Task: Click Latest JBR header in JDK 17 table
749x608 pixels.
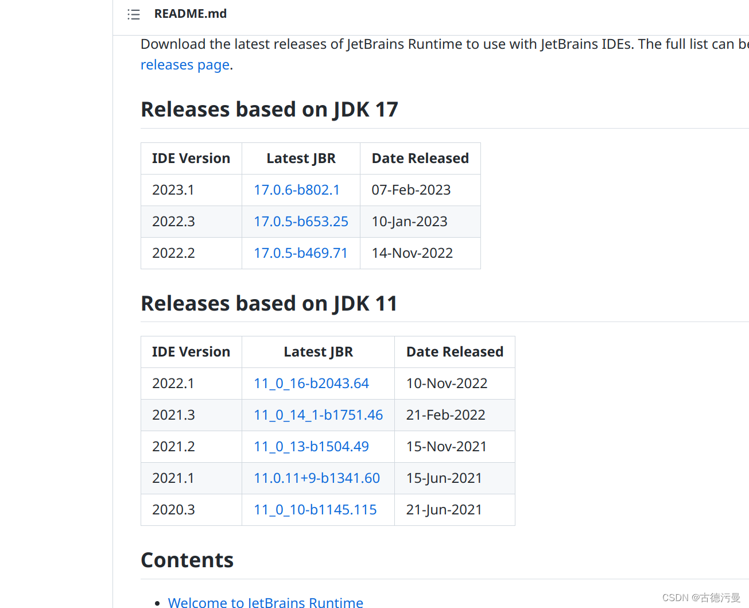Action: coord(301,158)
